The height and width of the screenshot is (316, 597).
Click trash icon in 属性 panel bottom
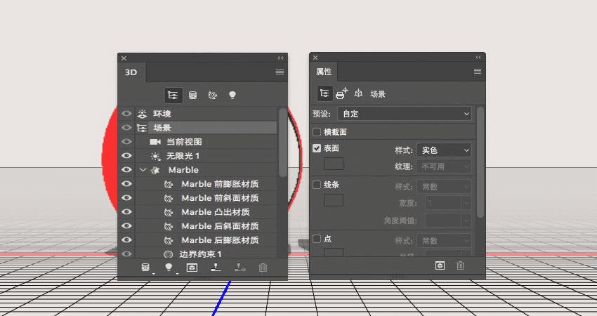pyautogui.click(x=460, y=265)
